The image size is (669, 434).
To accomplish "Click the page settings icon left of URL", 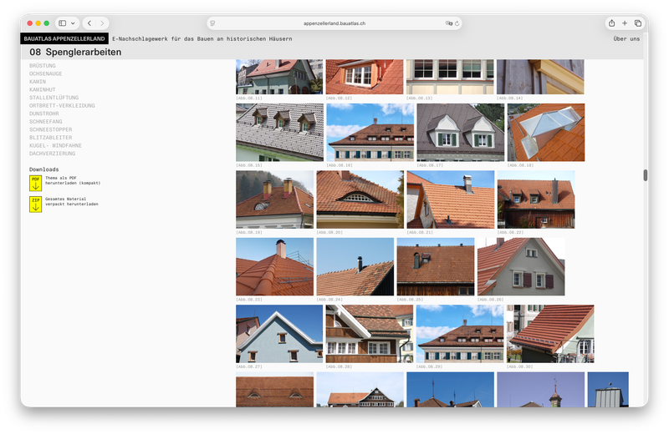I will click(212, 23).
